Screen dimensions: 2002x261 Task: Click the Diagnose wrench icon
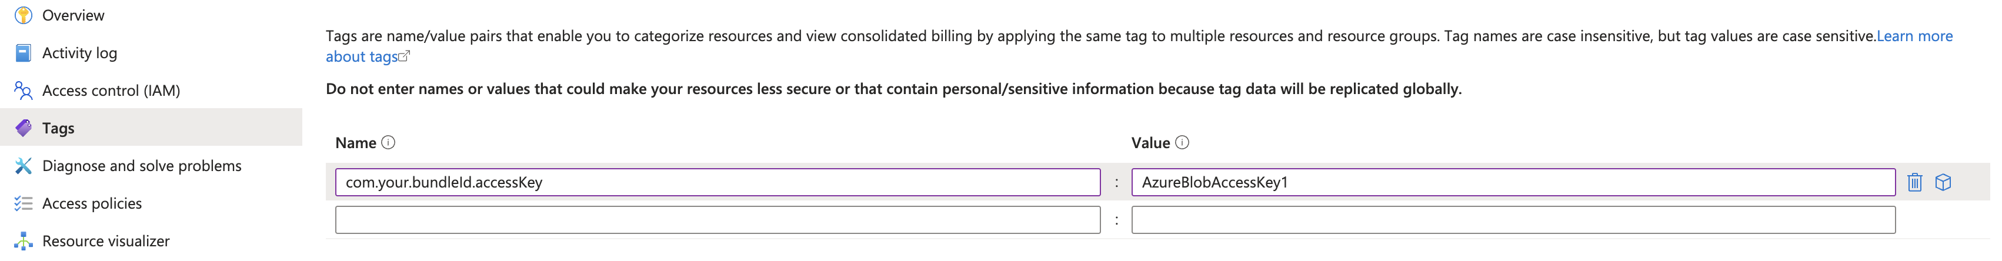coord(24,165)
